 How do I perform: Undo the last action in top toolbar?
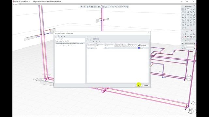(82, 7)
